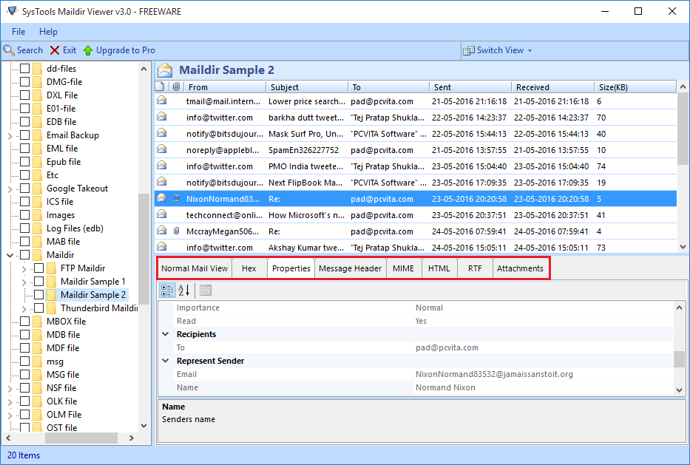Click the properties grid scroll up arrow
Screen dimensions: 690x465
(679, 308)
